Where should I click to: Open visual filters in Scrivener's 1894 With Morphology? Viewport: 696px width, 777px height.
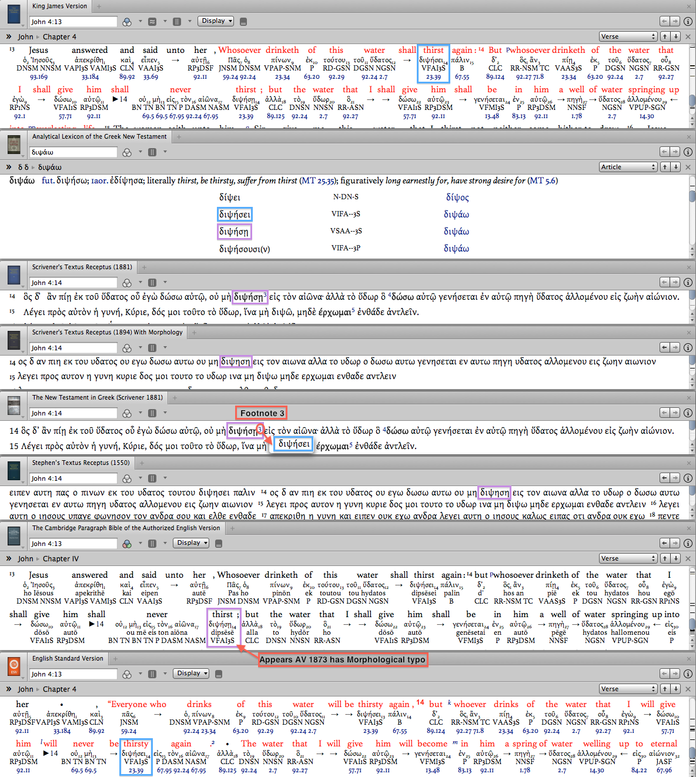tap(127, 348)
